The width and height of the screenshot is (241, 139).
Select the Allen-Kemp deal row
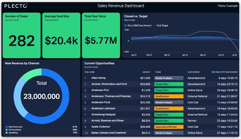(161, 78)
